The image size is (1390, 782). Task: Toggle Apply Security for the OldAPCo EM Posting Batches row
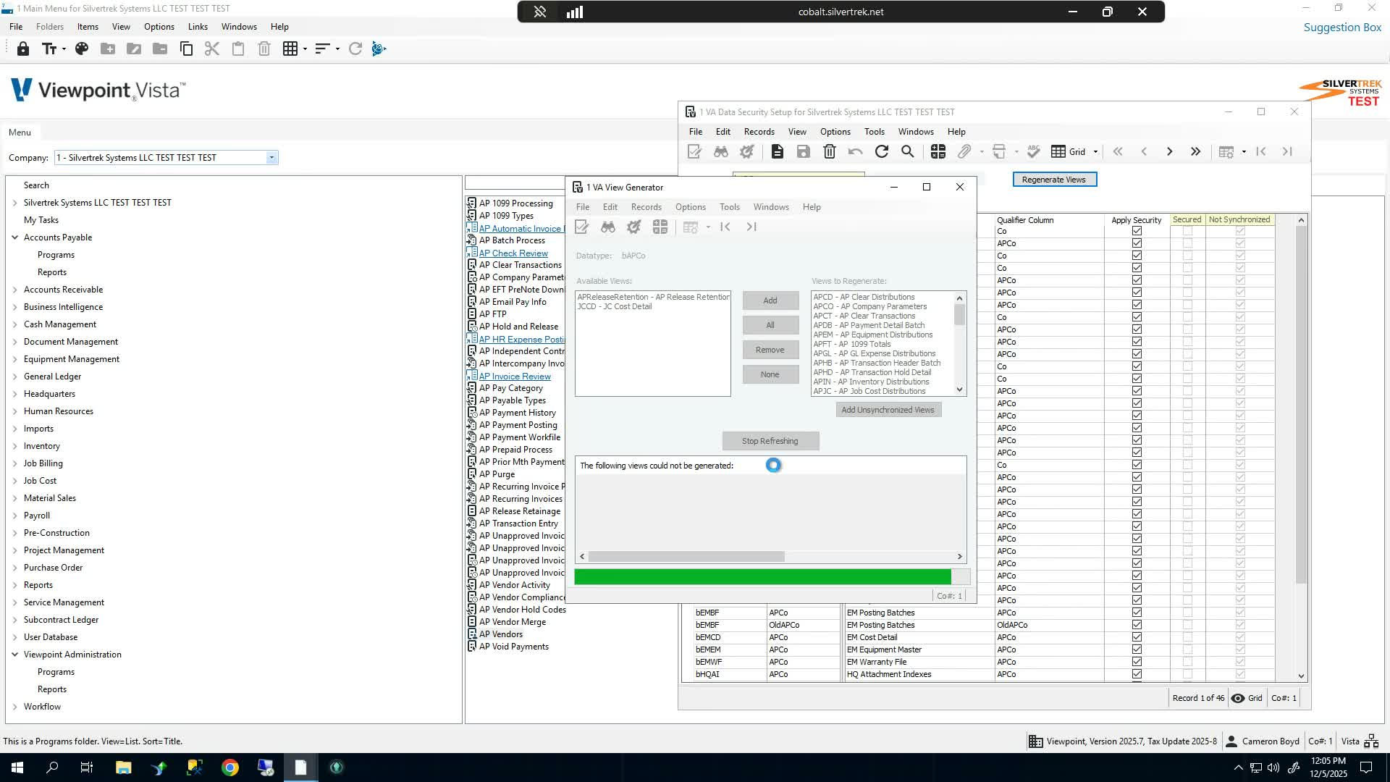coord(1137,625)
